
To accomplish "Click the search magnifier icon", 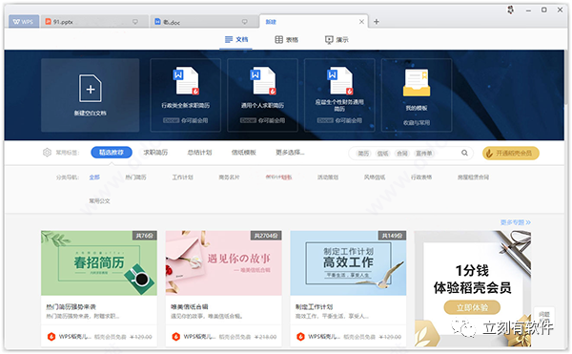I will (464, 153).
